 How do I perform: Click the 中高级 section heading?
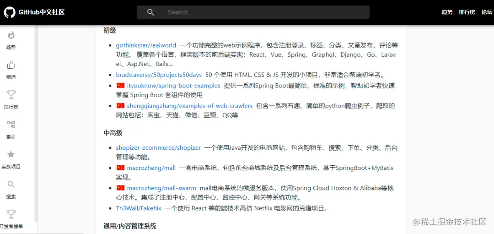click(x=113, y=133)
